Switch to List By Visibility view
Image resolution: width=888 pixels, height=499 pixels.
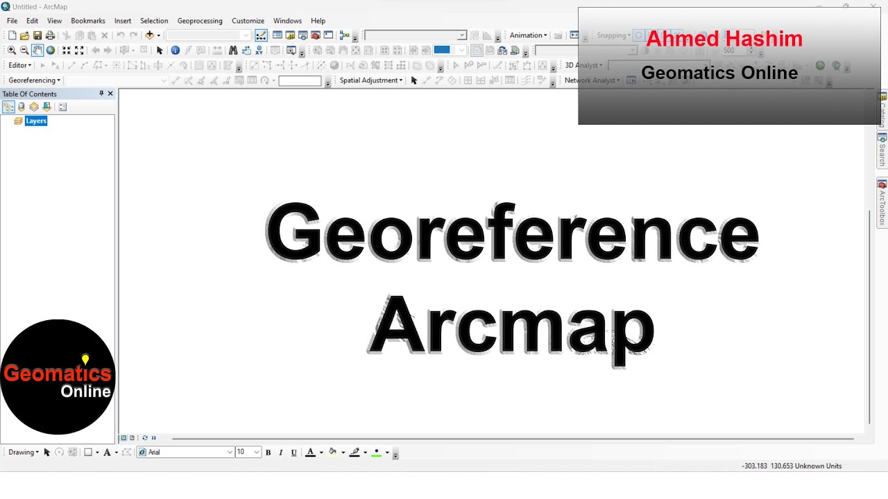34,107
